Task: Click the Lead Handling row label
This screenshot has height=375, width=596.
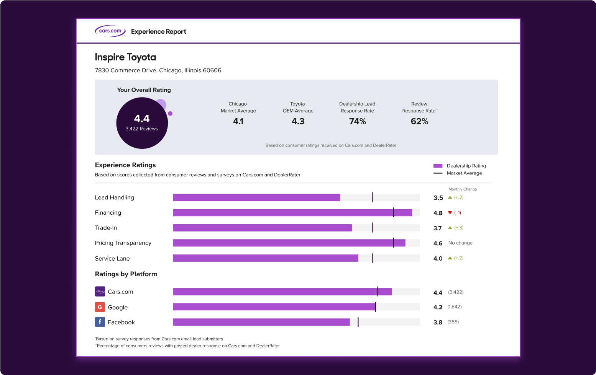Action: 114,197
